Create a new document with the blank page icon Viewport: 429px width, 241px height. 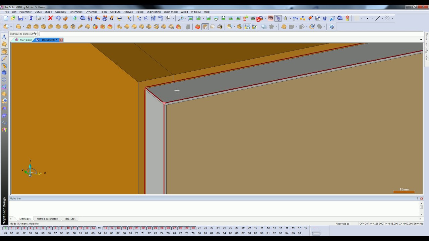(x=6, y=18)
